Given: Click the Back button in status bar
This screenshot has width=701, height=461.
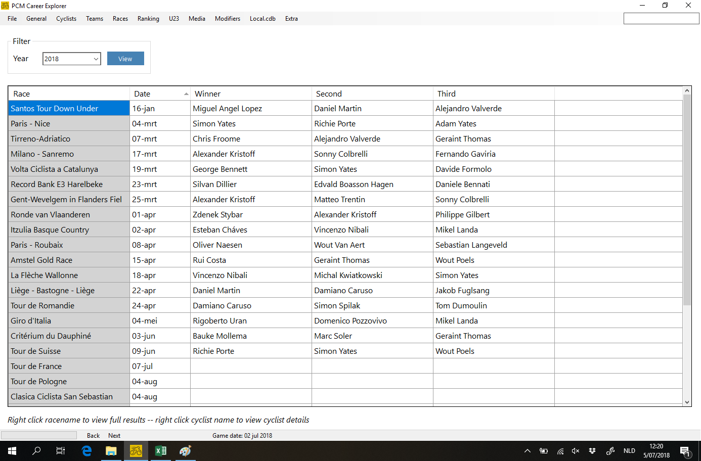Looking at the screenshot, I should pos(93,436).
